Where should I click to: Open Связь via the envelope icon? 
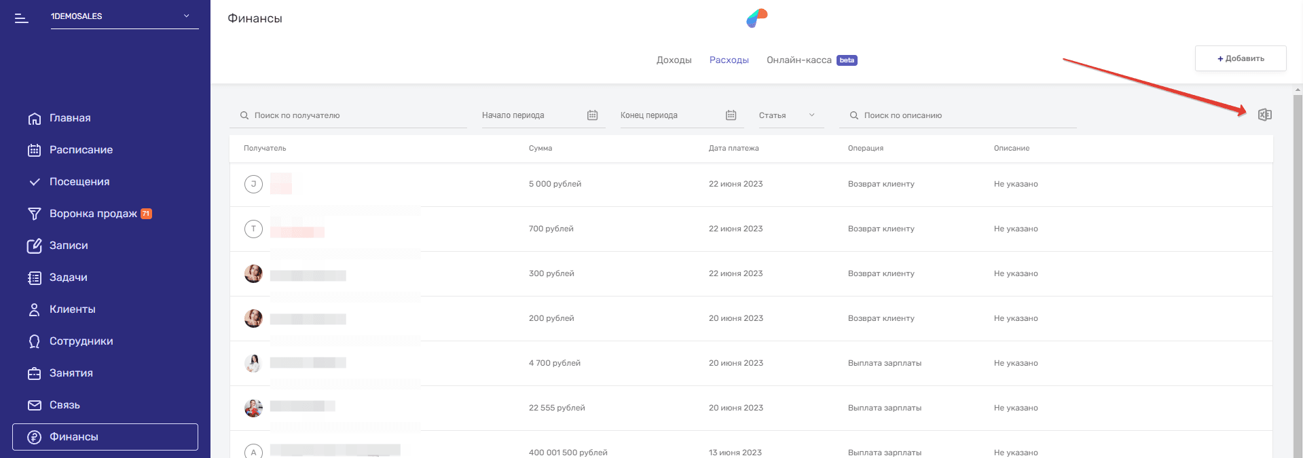34,405
